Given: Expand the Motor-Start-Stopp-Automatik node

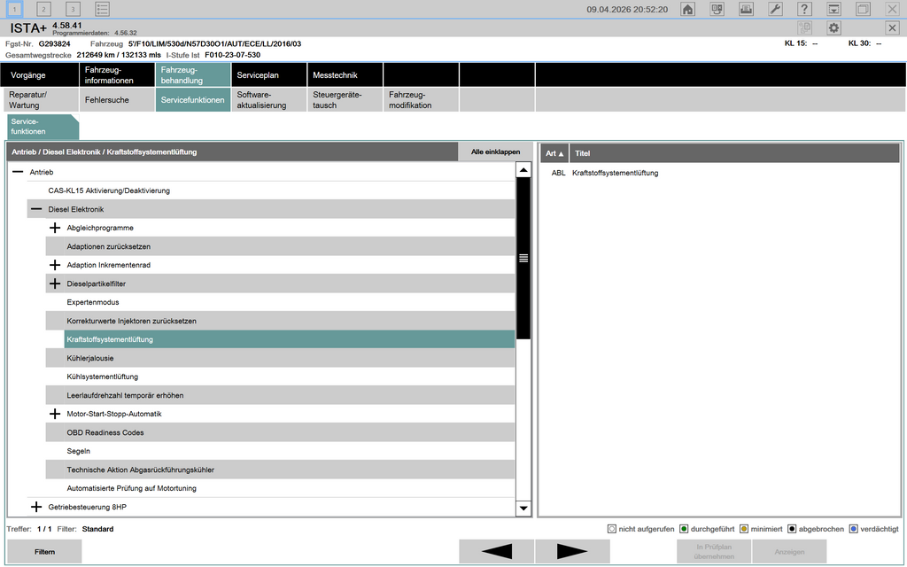Looking at the screenshot, I should tap(55, 414).
